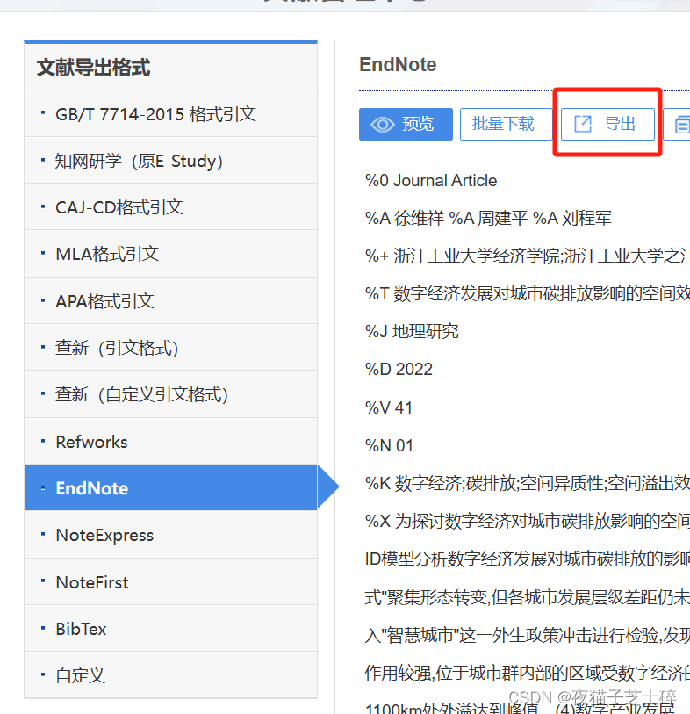
Task: Click the partially visible button right of 导出
Action: click(677, 125)
